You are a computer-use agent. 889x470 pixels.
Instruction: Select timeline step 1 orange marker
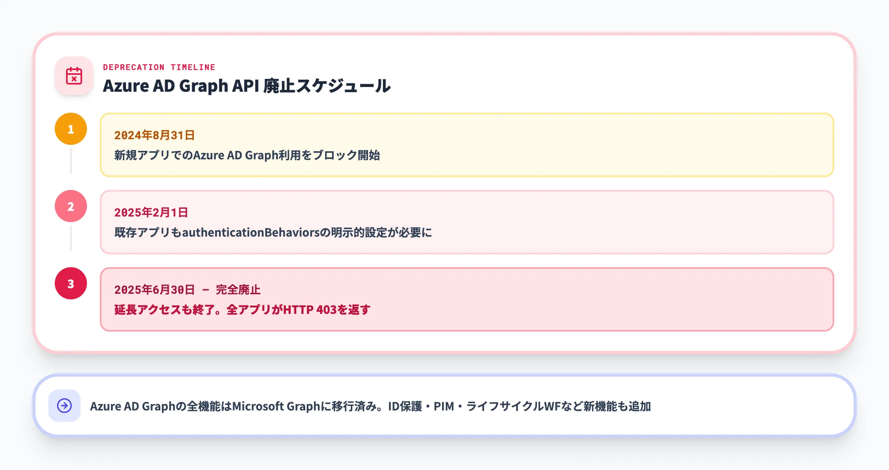(x=71, y=129)
